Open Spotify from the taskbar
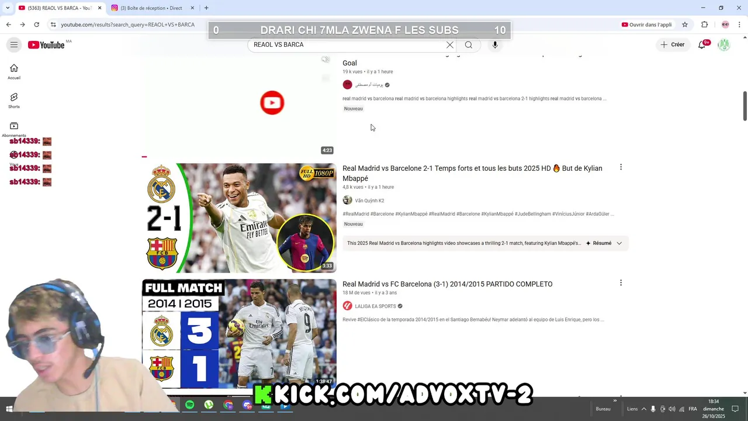Image resolution: width=748 pixels, height=421 pixels. click(190, 405)
